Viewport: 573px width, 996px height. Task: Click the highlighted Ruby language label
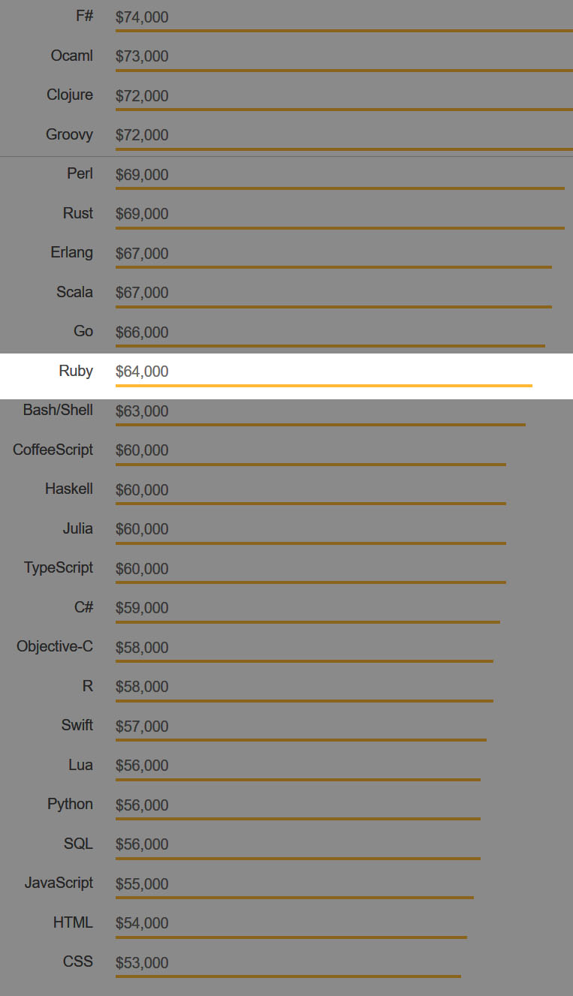pos(76,371)
